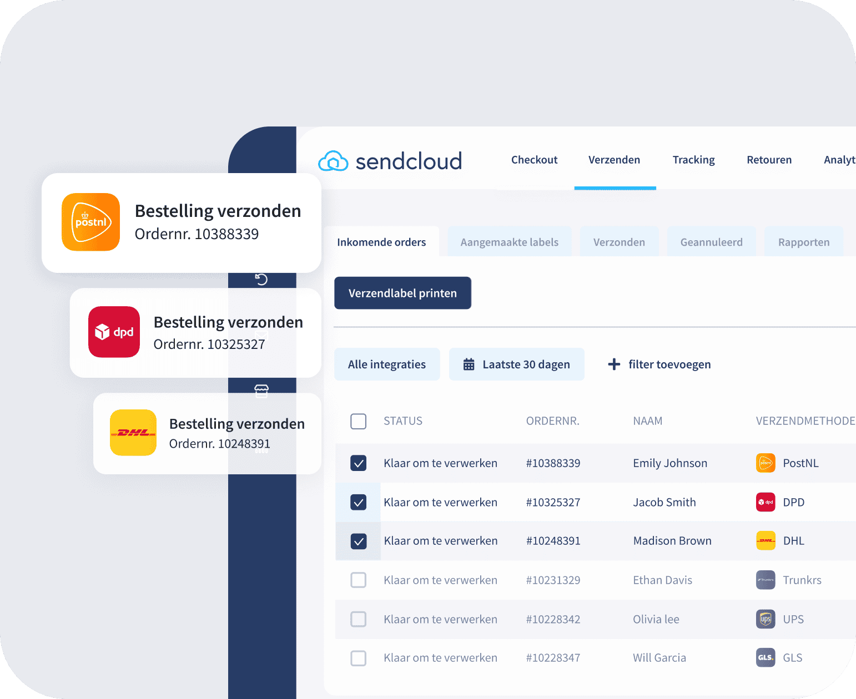This screenshot has width=856, height=699.
Task: Click order number #10231329 in the table
Action: 553,580
